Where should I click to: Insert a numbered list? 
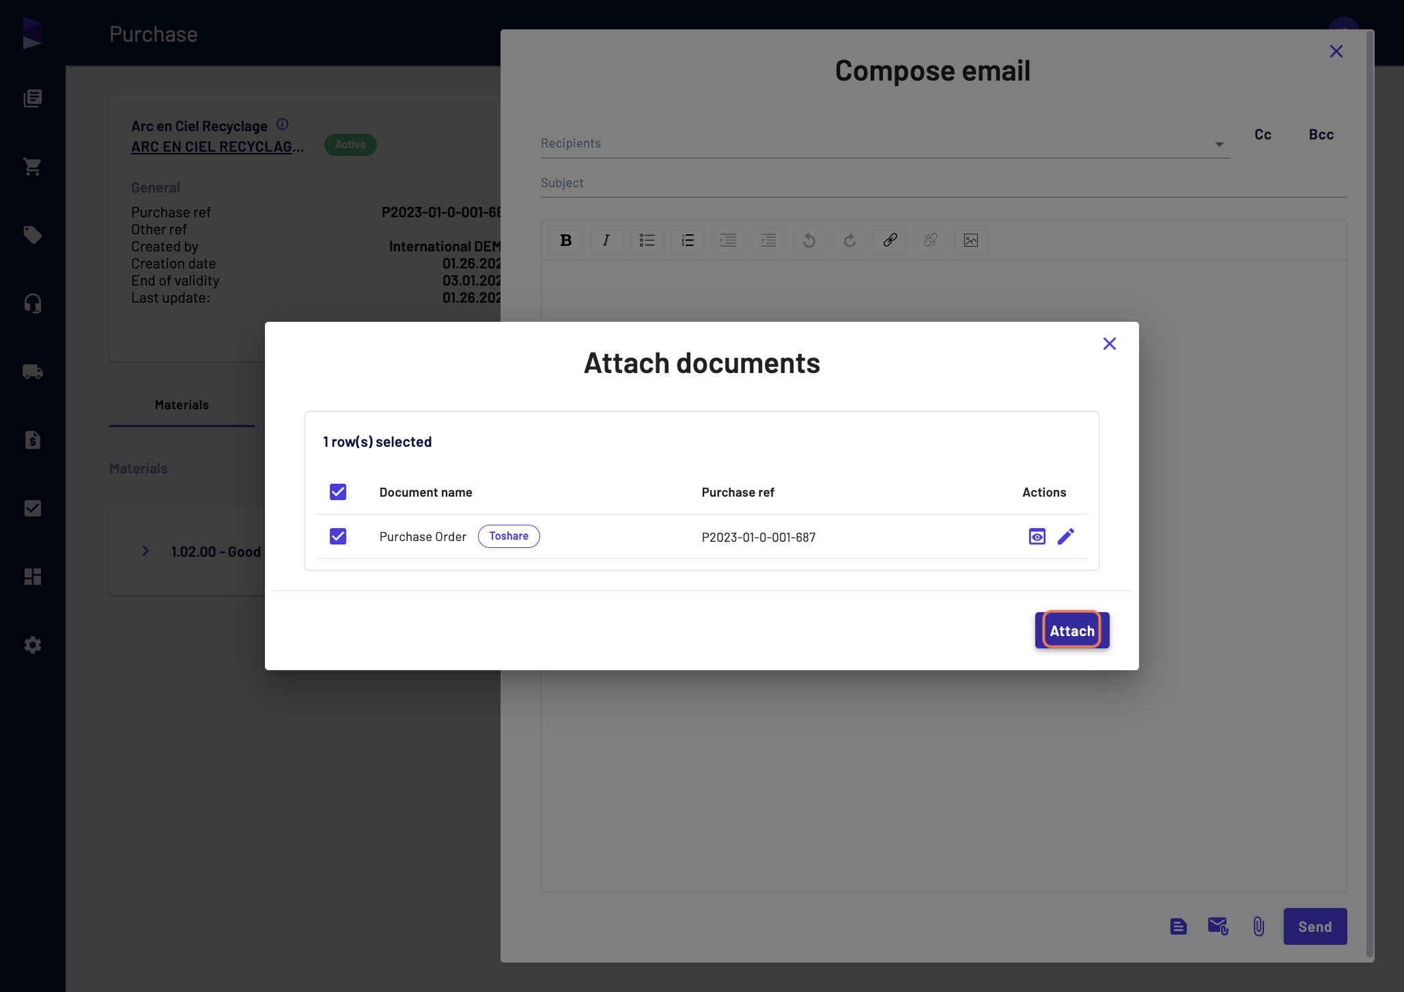[688, 240]
